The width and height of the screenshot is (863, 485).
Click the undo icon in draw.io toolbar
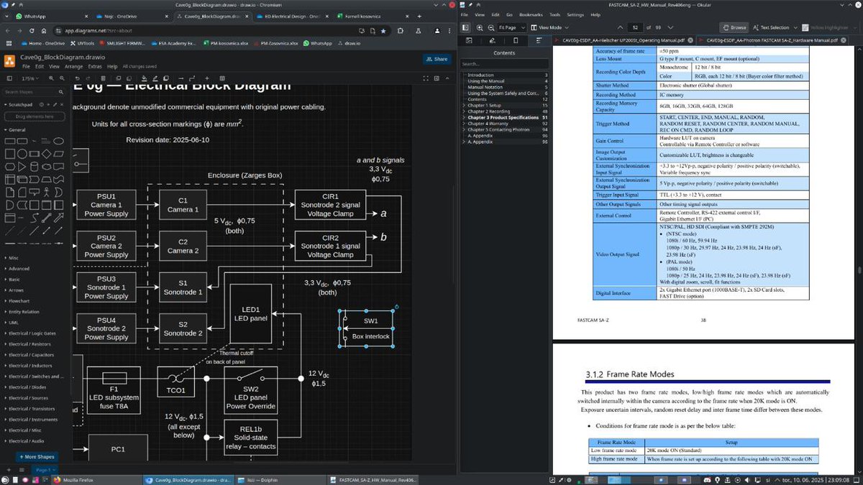click(x=76, y=78)
